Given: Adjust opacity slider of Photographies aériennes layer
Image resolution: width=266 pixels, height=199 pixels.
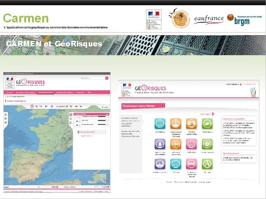Looking at the screenshot, I should (102, 116).
